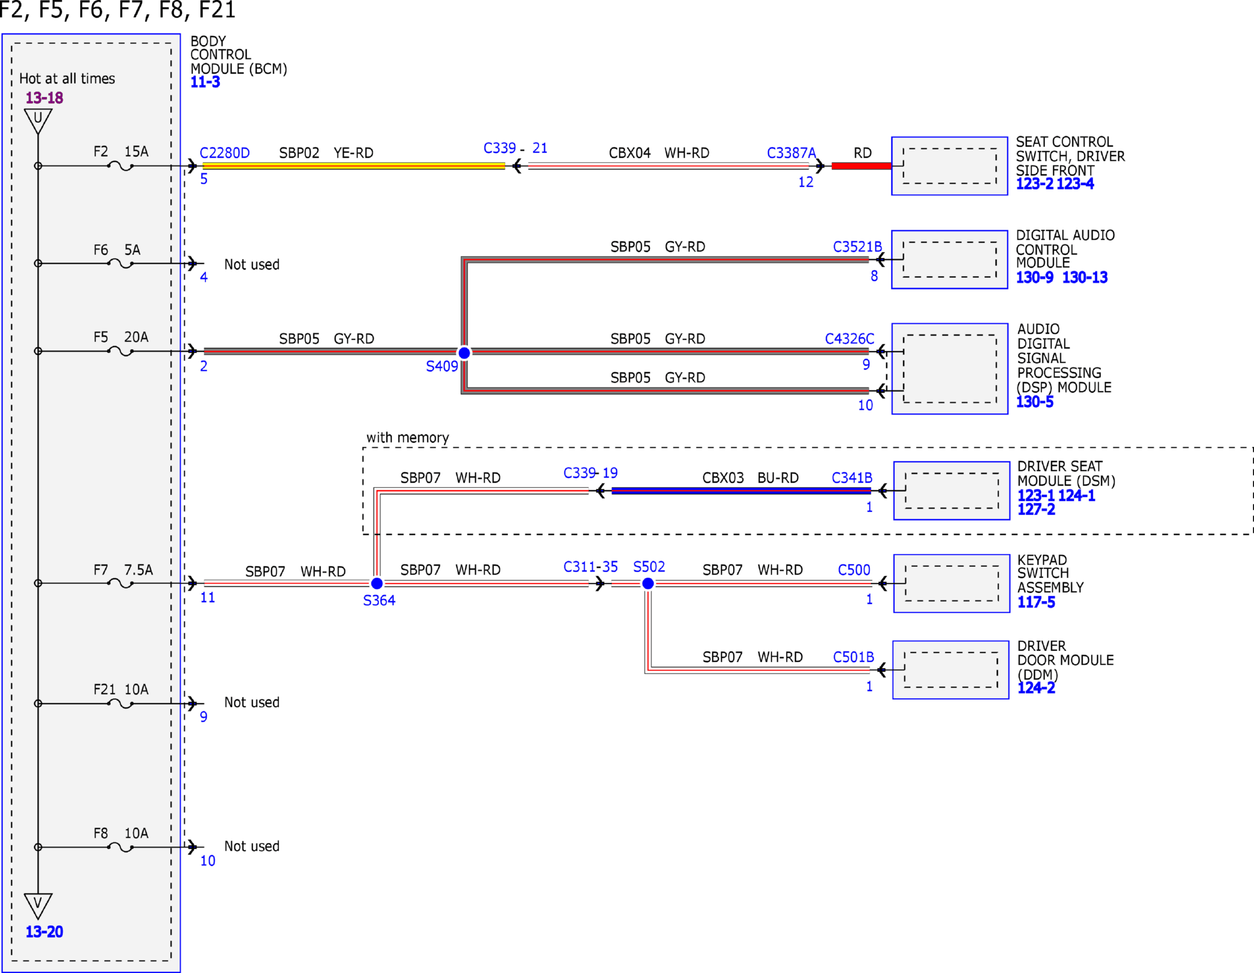1254x973 pixels.
Task: Open the 130-5 DSP module reference
Action: pyautogui.click(x=1034, y=402)
